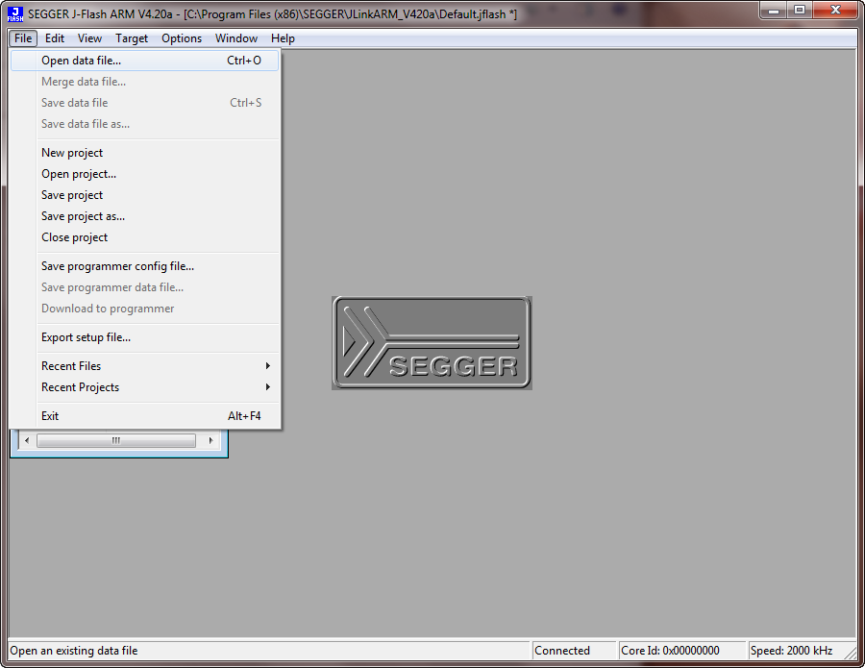Choose Open data file... from File menu
This screenshot has width=865, height=668.
click(82, 61)
